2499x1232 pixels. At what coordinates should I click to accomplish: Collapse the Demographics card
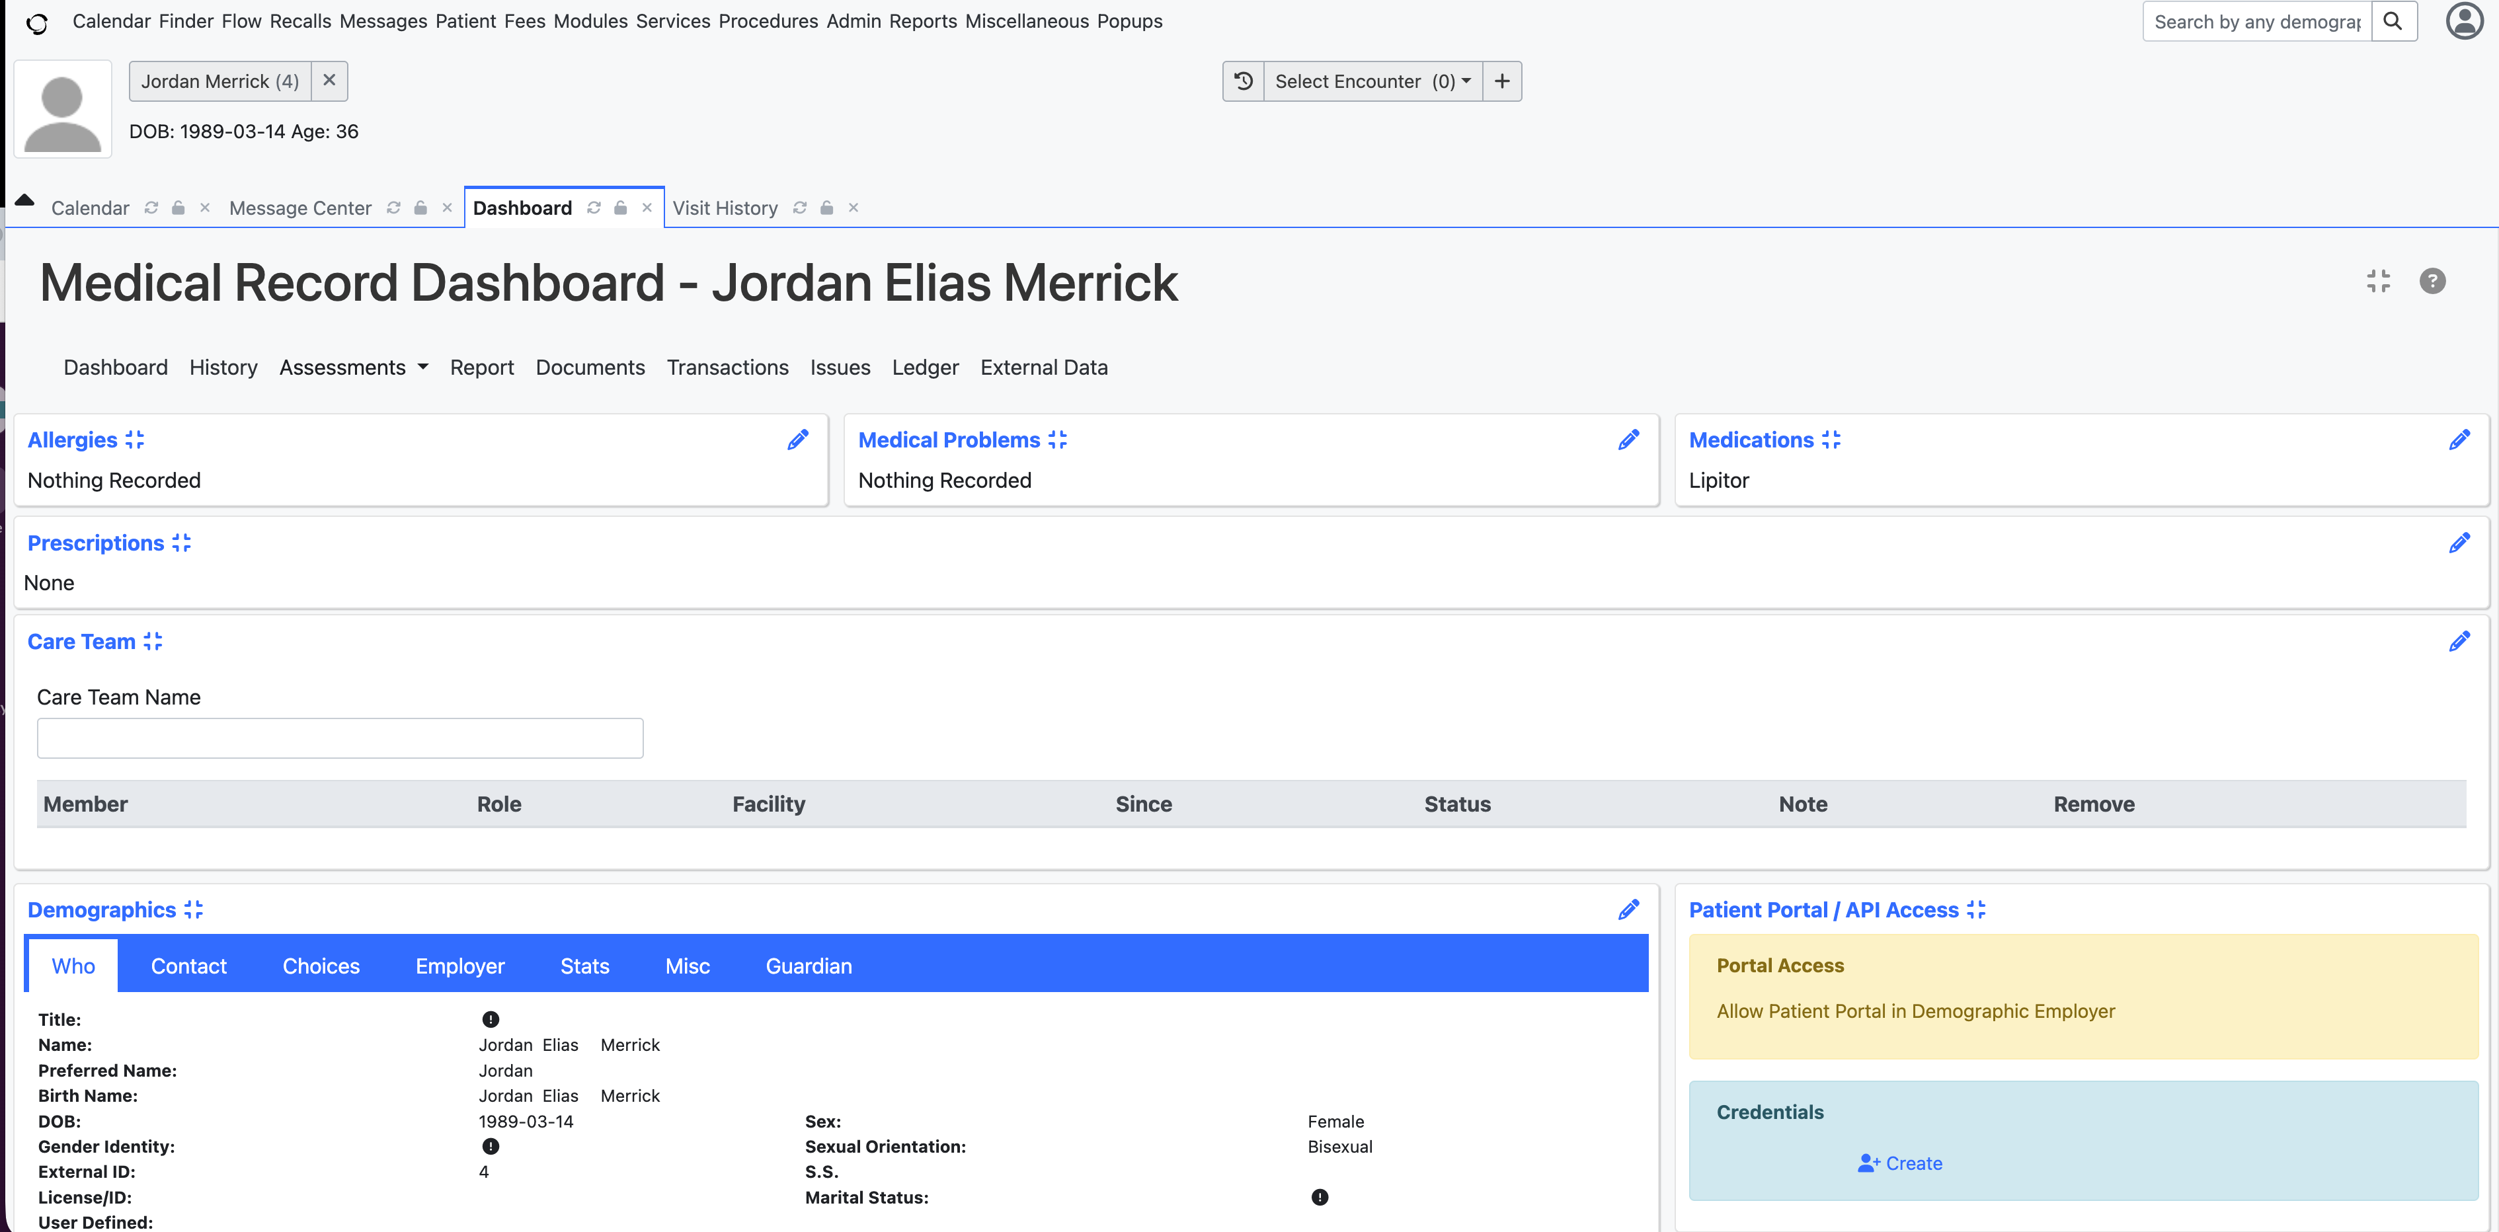[x=192, y=910]
